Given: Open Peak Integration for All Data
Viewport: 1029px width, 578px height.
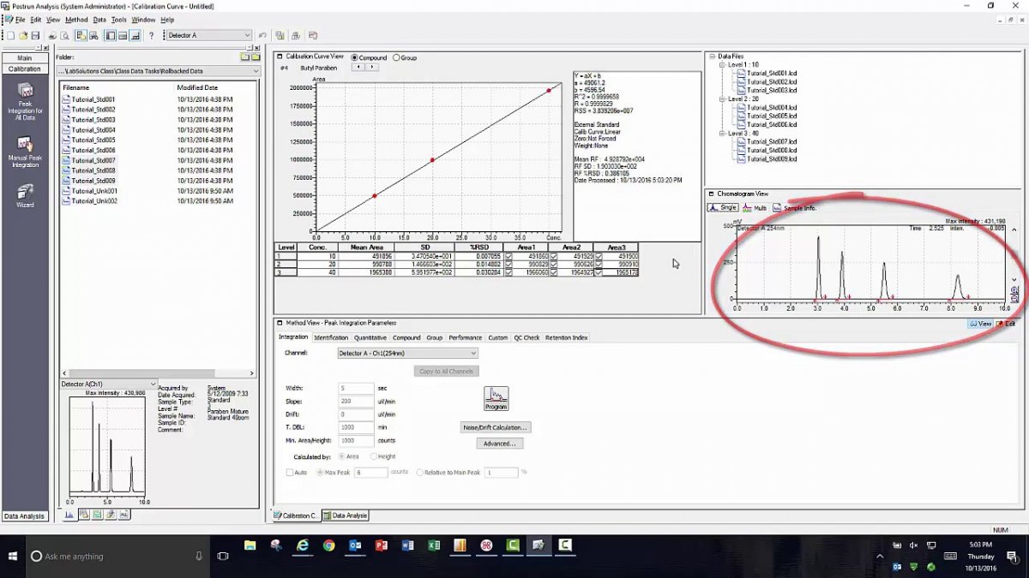Looking at the screenshot, I should coord(25,102).
